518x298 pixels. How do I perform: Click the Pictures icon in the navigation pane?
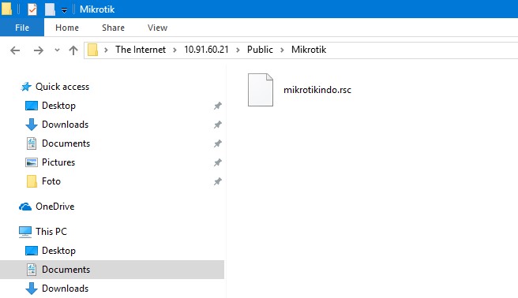click(x=32, y=162)
